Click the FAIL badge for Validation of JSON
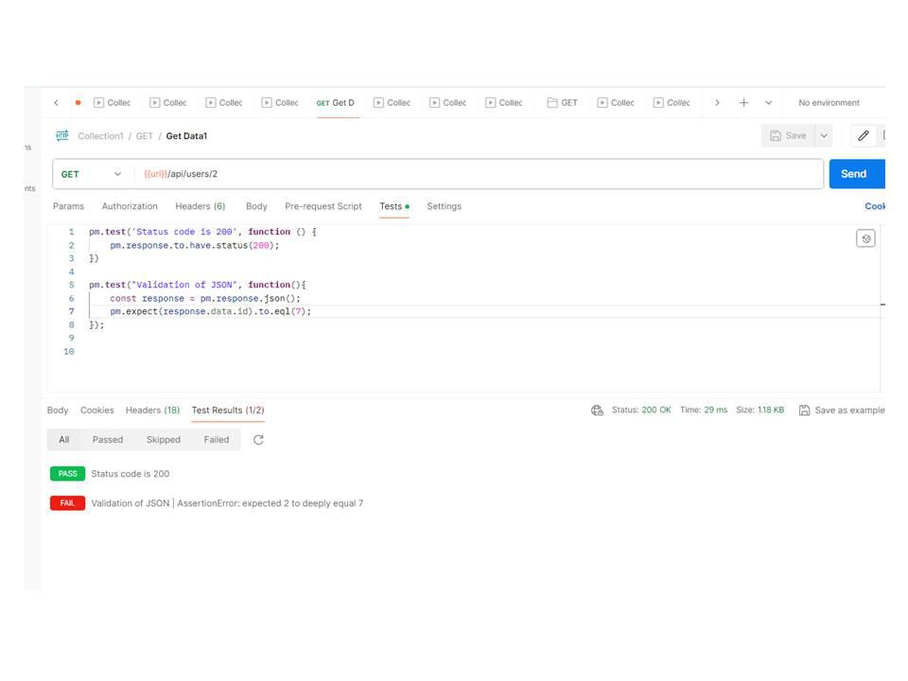The height and width of the screenshot is (681, 908). [68, 503]
